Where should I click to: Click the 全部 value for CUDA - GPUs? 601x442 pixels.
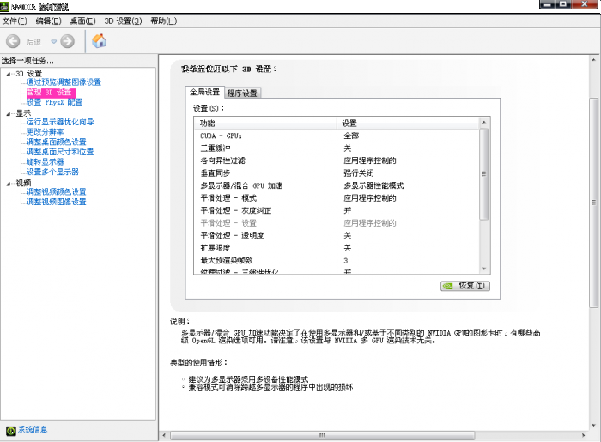351,136
